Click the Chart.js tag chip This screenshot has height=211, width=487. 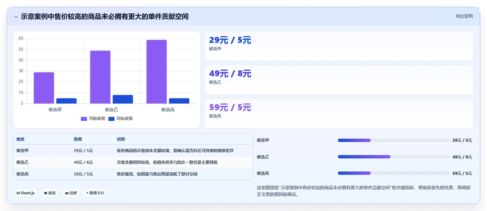[x=25, y=193]
